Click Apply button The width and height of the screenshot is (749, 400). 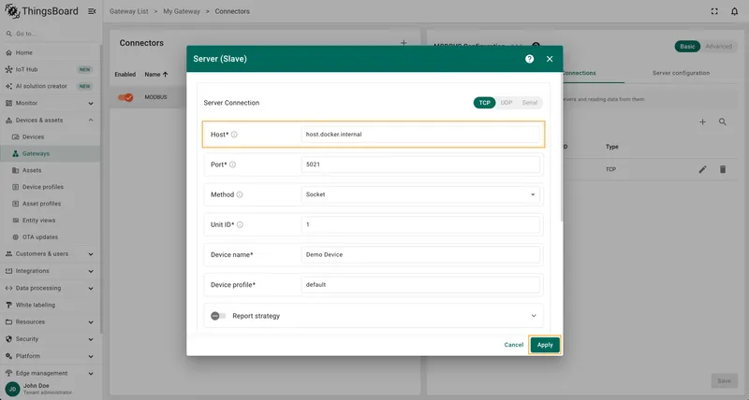click(x=545, y=345)
